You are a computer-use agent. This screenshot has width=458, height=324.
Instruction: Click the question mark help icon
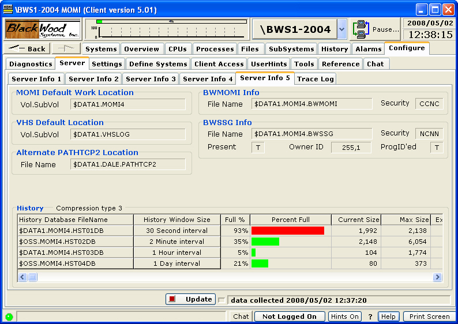coord(370,317)
